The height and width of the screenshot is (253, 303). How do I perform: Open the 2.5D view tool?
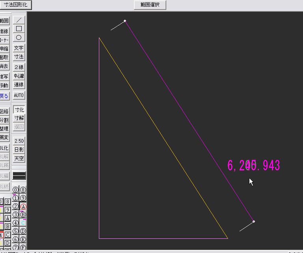tap(19, 141)
